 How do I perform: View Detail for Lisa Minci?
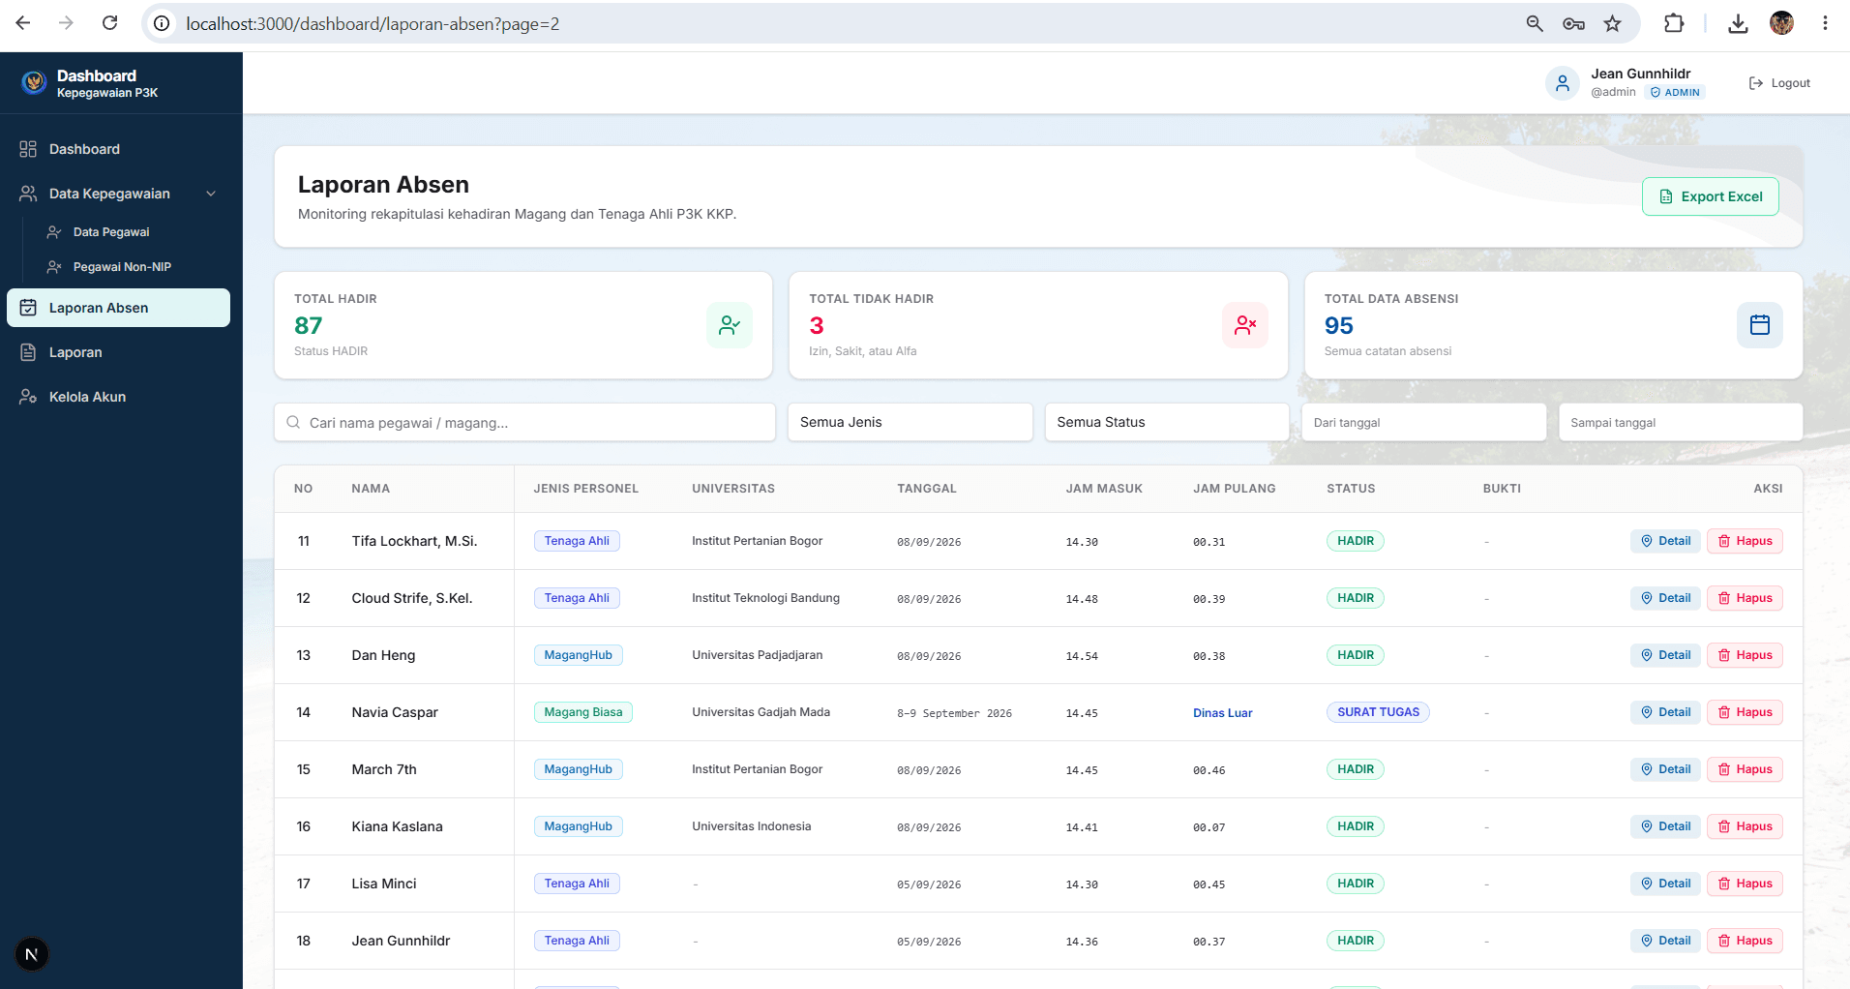point(1665,884)
